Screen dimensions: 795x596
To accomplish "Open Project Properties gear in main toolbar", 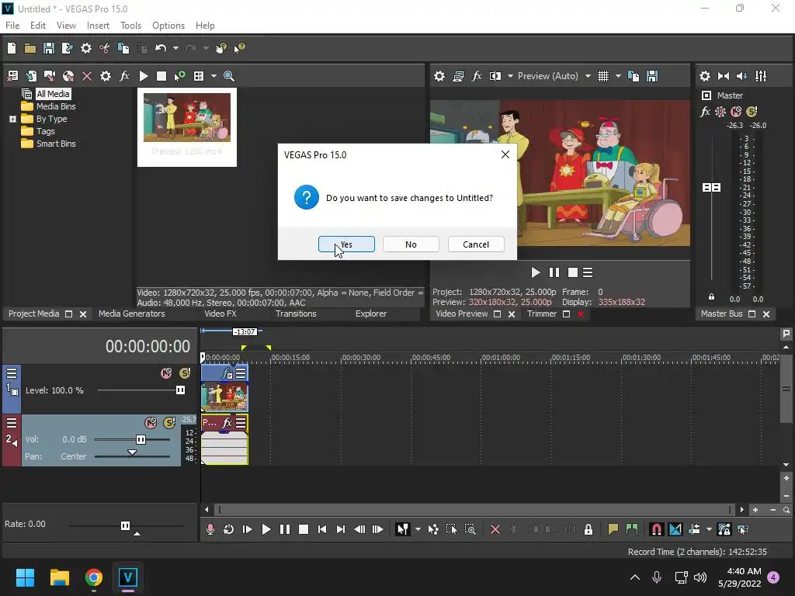I will point(86,48).
